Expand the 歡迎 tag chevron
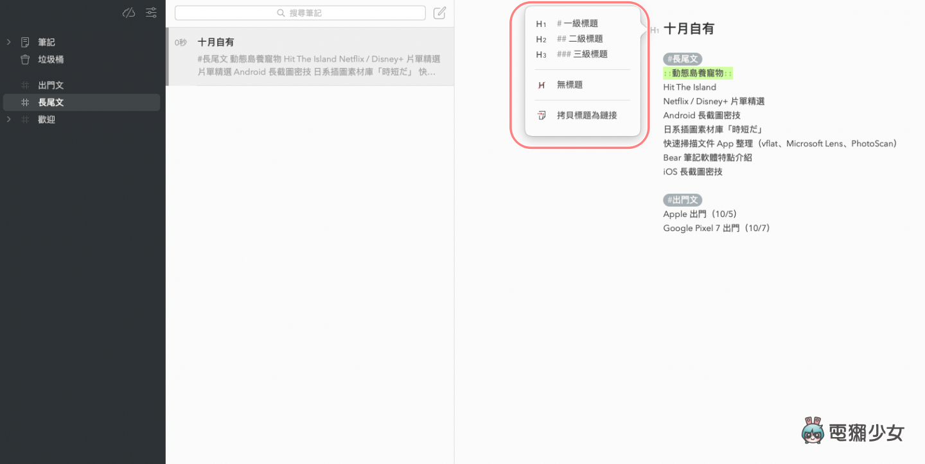This screenshot has height=464, width=925. 9,119
